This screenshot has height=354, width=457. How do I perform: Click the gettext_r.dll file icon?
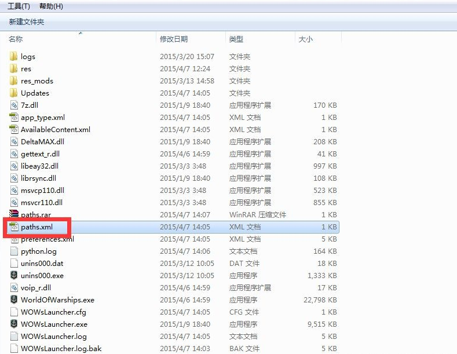(14, 154)
